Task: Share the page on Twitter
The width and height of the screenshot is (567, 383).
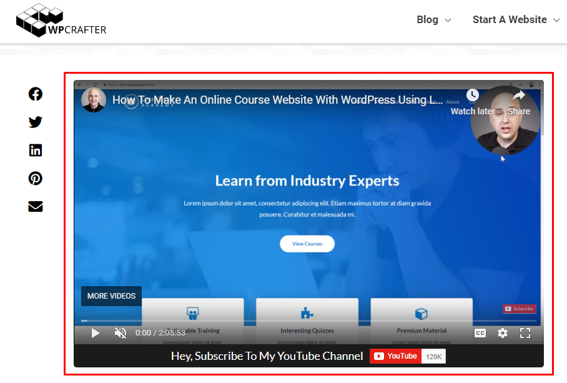Action: pyautogui.click(x=36, y=122)
